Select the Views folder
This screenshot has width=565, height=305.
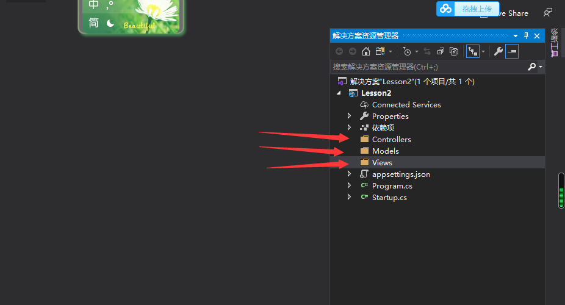(382, 163)
